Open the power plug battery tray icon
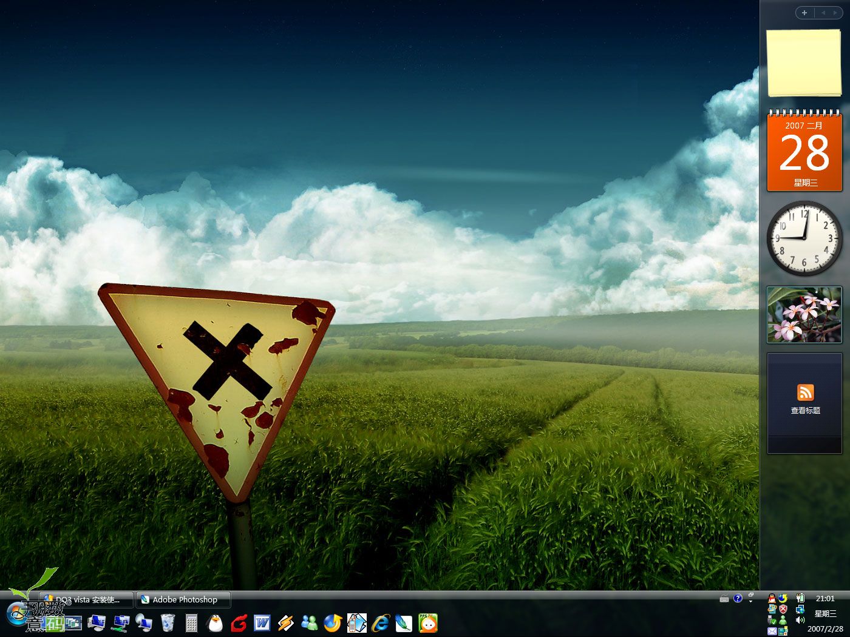This screenshot has width=850, height=637. pos(800,598)
